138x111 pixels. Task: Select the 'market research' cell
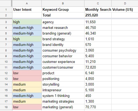click(x=63, y=28)
